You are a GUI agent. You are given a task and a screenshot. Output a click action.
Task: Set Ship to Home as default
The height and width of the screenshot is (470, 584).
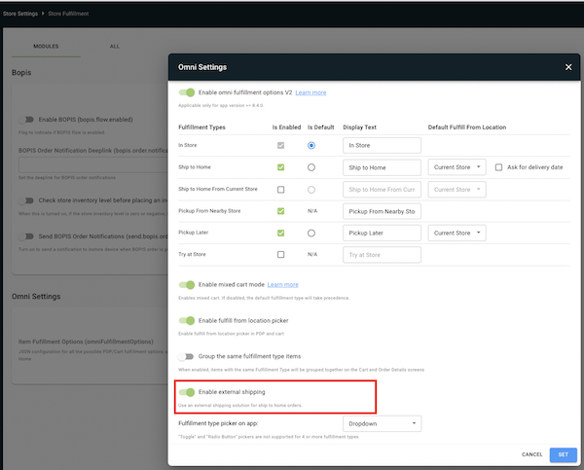[x=311, y=167]
